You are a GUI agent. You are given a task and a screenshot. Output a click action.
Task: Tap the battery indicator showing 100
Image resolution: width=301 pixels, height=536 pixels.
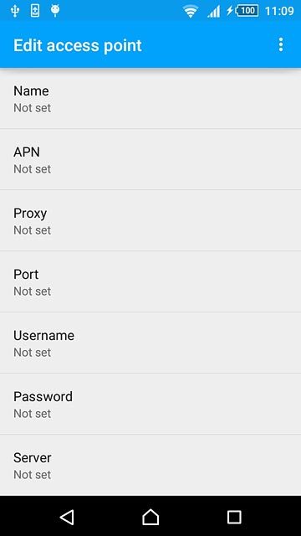pyautogui.click(x=247, y=11)
